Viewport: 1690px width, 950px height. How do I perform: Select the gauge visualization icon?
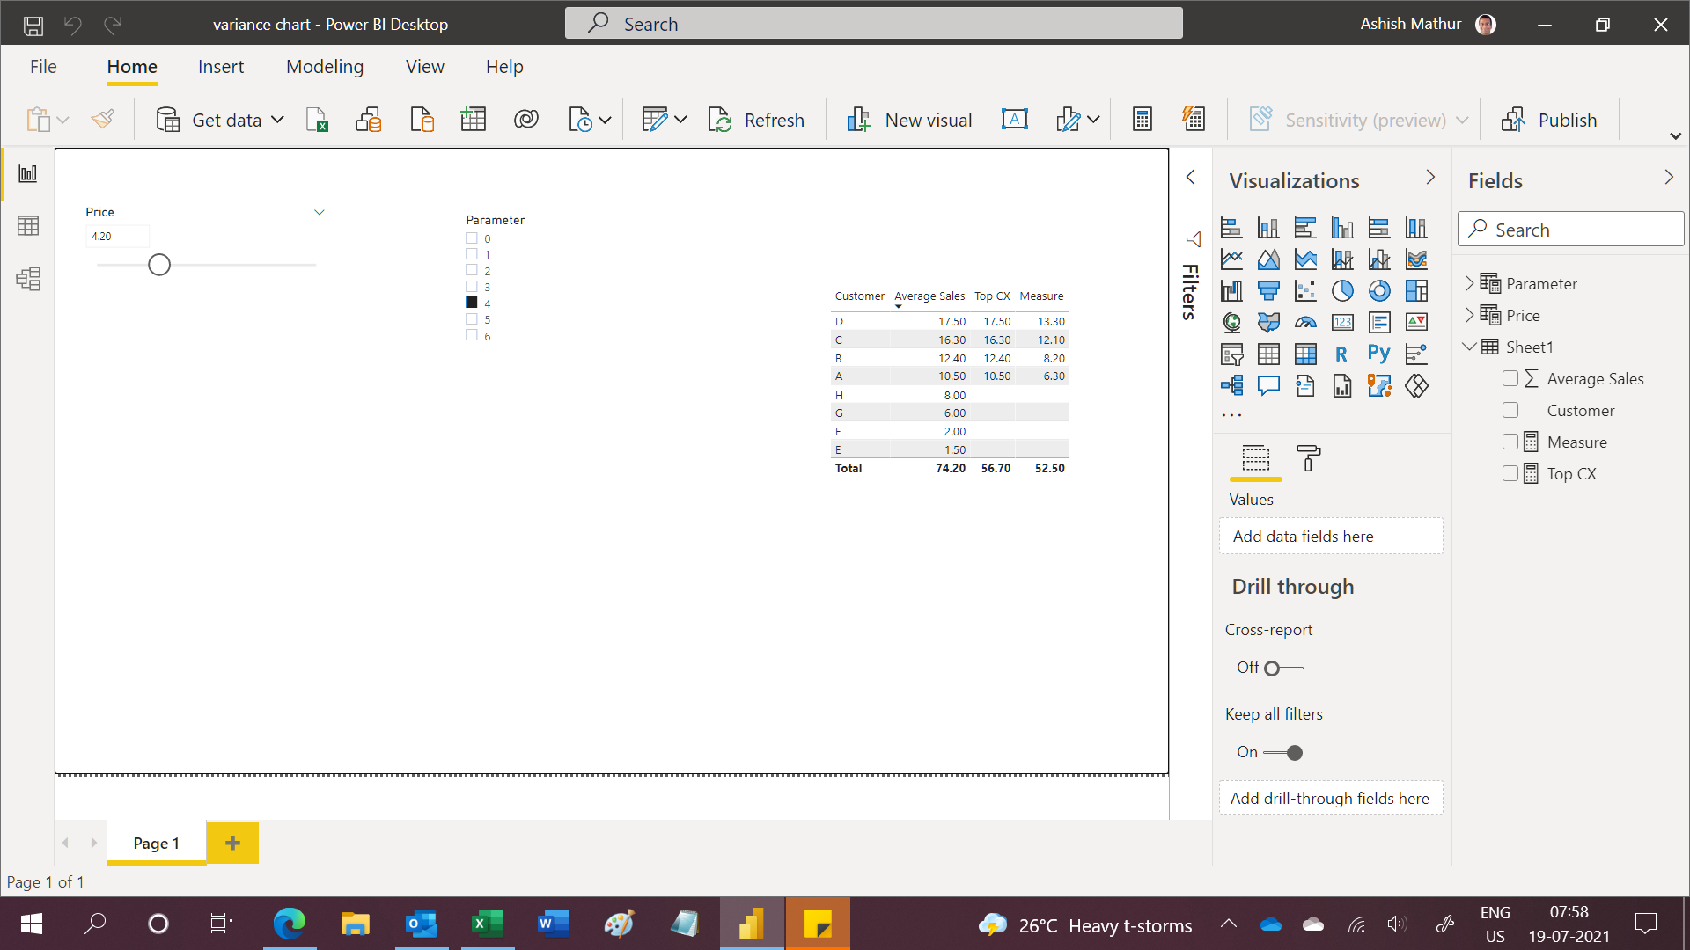coord(1305,322)
